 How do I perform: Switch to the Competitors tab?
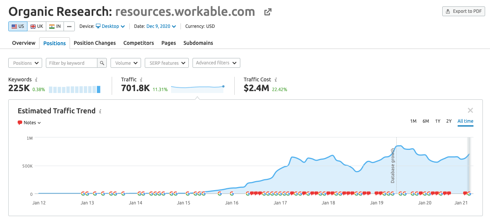click(x=139, y=43)
